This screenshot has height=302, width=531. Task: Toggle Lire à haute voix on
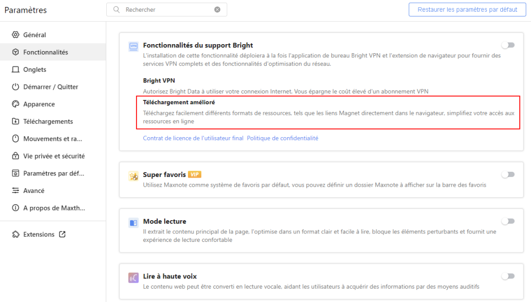point(508,276)
